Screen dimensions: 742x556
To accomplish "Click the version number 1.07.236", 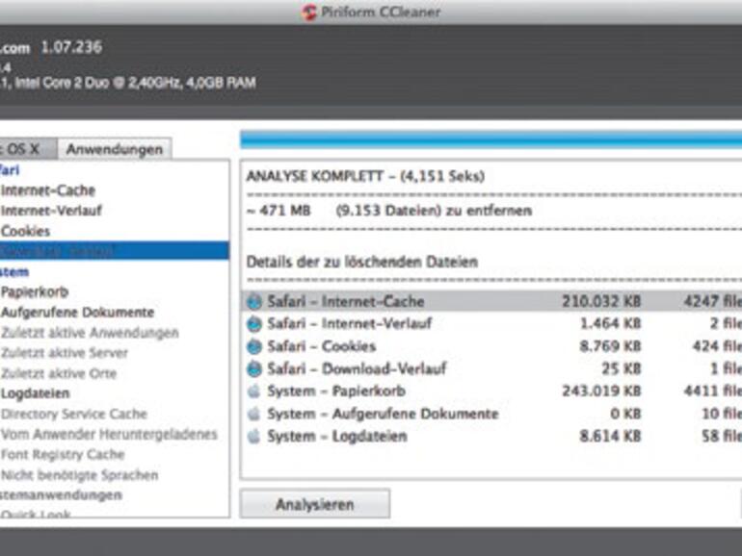I will (x=71, y=47).
